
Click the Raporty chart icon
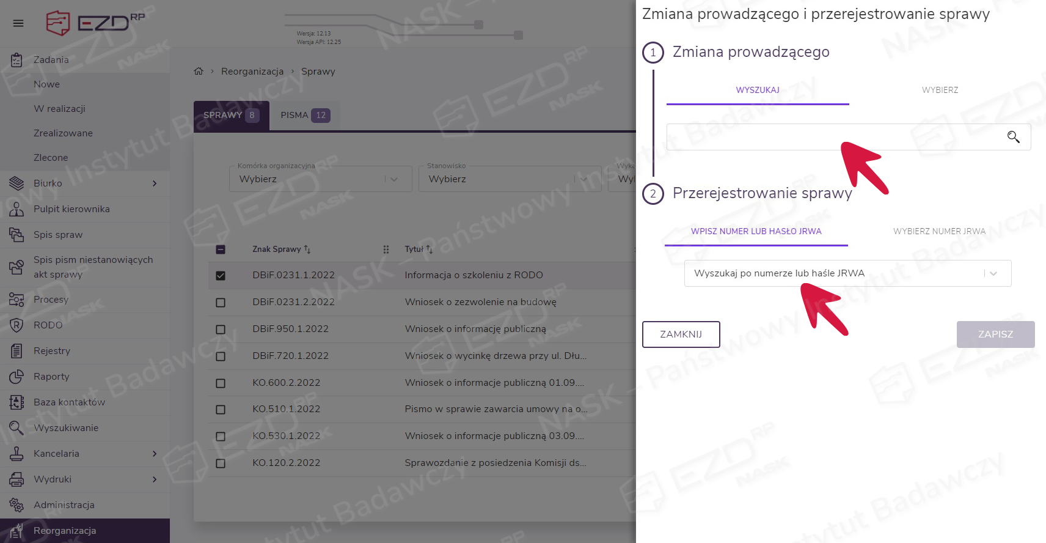coord(16,377)
